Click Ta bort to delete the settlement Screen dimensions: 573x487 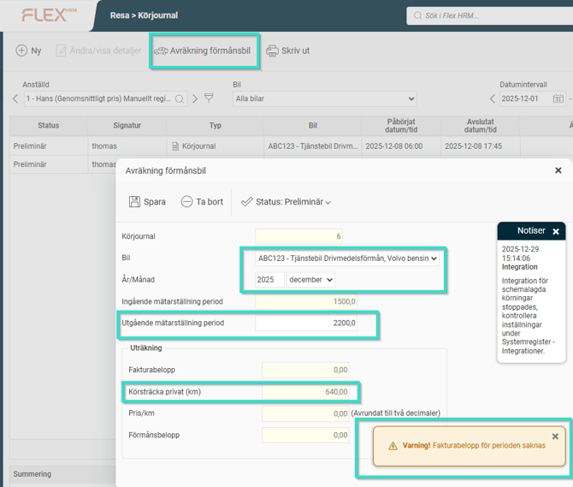point(202,202)
